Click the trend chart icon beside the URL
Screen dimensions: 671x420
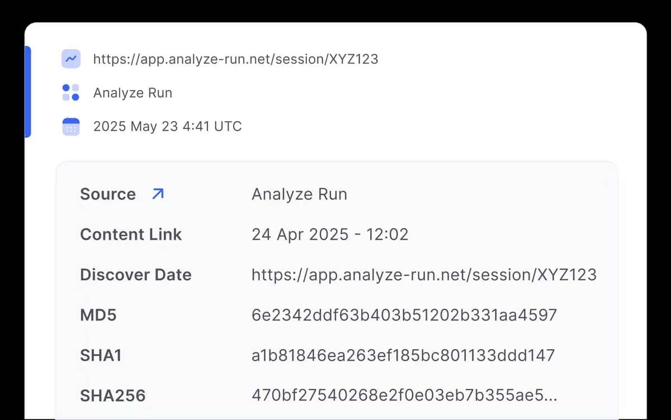pyautogui.click(x=71, y=59)
